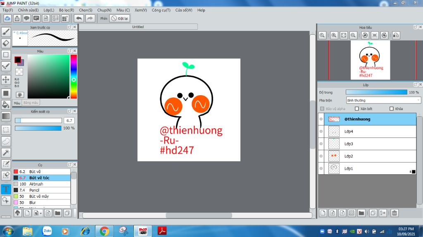Click the vertical hue color strip

point(74,77)
